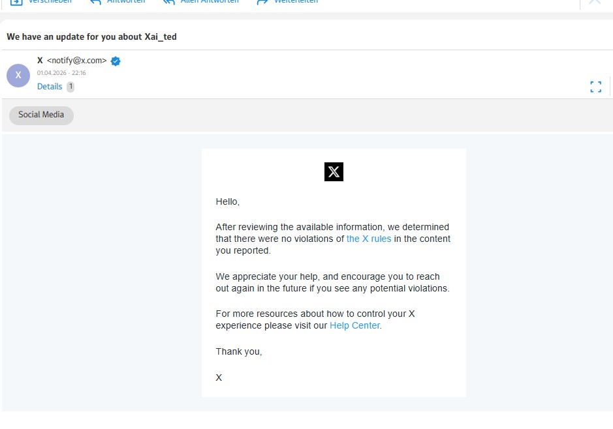
Task: Expand the email to fullscreen view
Action: tap(595, 85)
